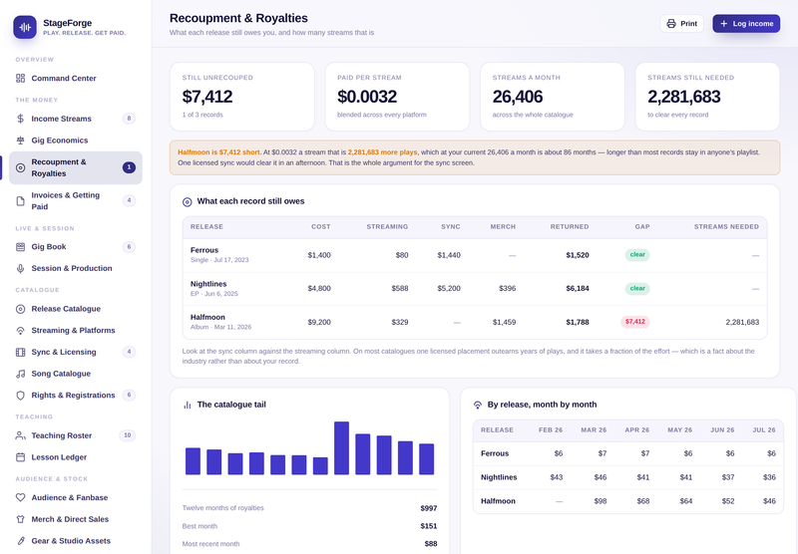Screen dimensions: 798x554
Task: Click the STREAMS NEEDED column header
Action: point(726,227)
